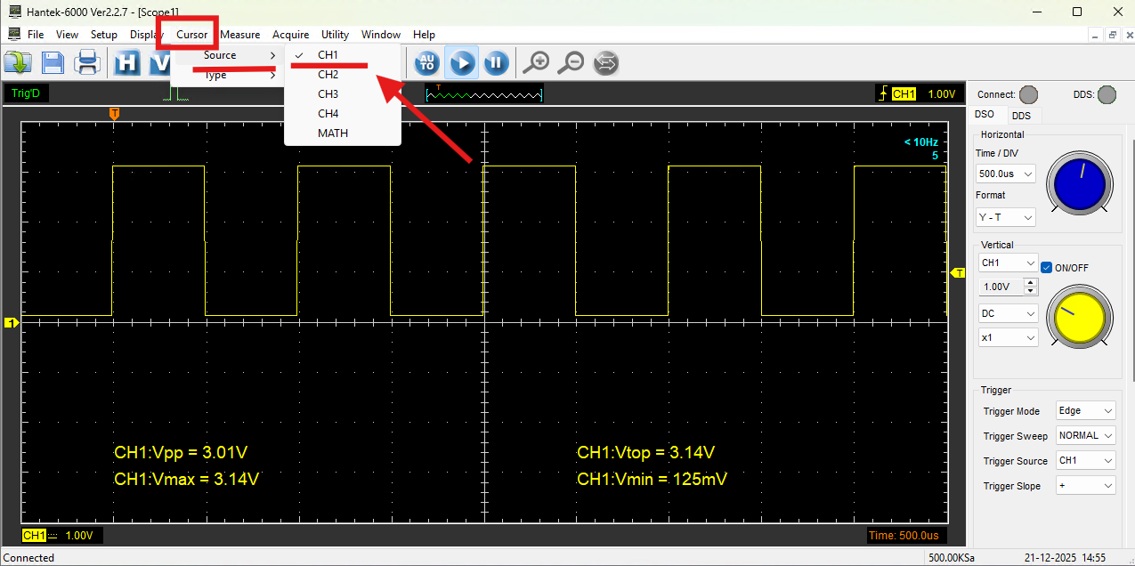Viewport: 1135px width, 566px height.
Task: Click the waveform overview thumbnail bar
Action: (x=484, y=93)
